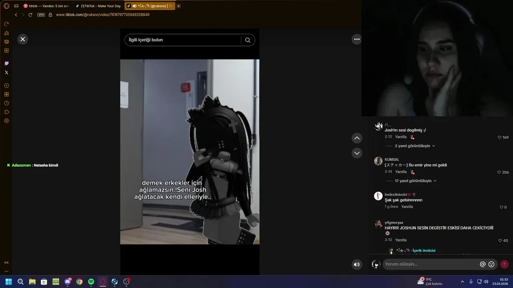Screen dimensions: 513x288
Task: Open OBS Studio from the taskbar
Action: click(126, 282)
